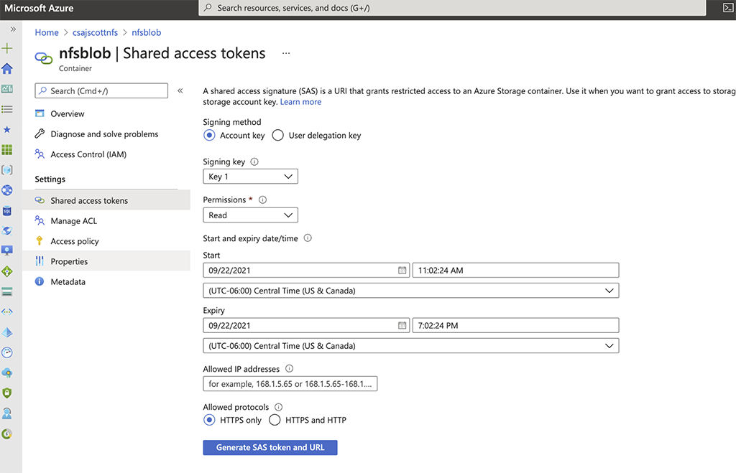Follow the Learn more link
The width and height of the screenshot is (736, 473).
[300, 102]
